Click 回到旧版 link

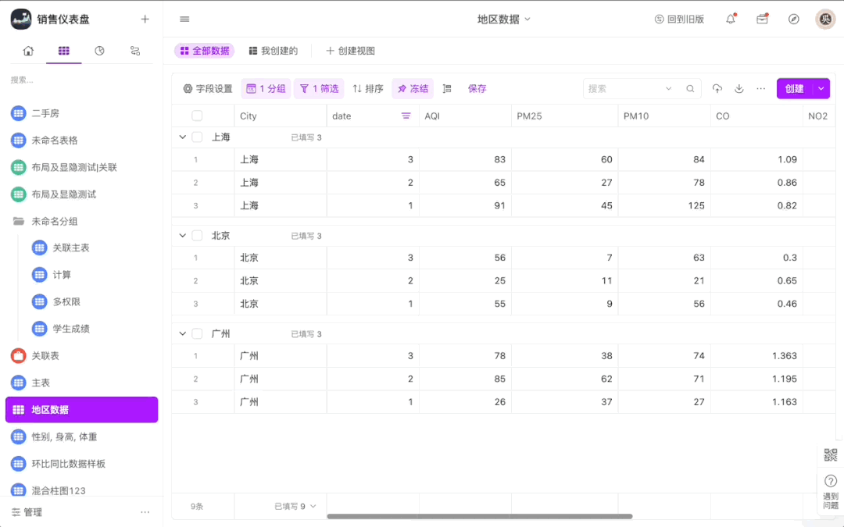click(x=679, y=19)
